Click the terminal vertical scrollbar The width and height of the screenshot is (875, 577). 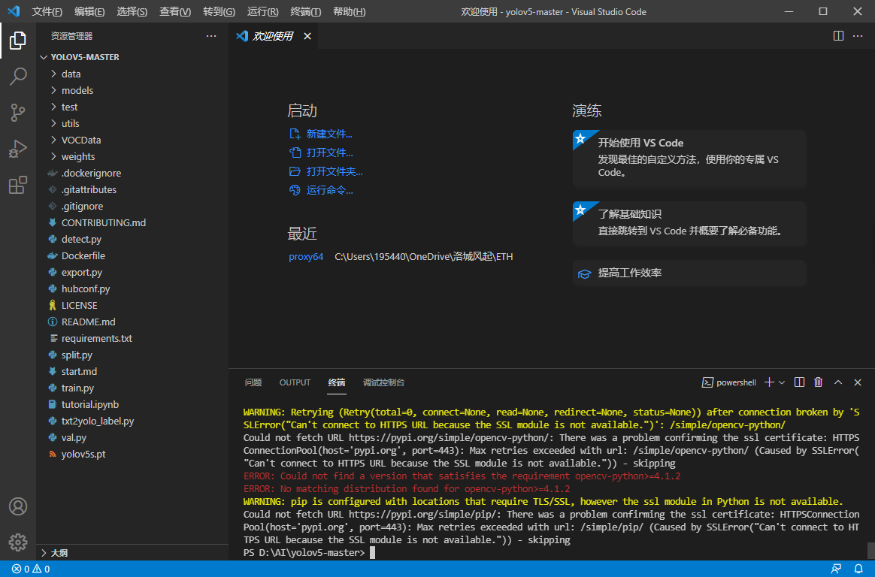[x=870, y=549]
